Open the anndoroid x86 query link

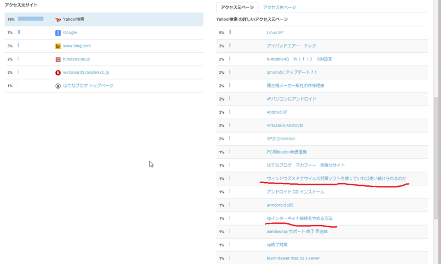[280, 205]
